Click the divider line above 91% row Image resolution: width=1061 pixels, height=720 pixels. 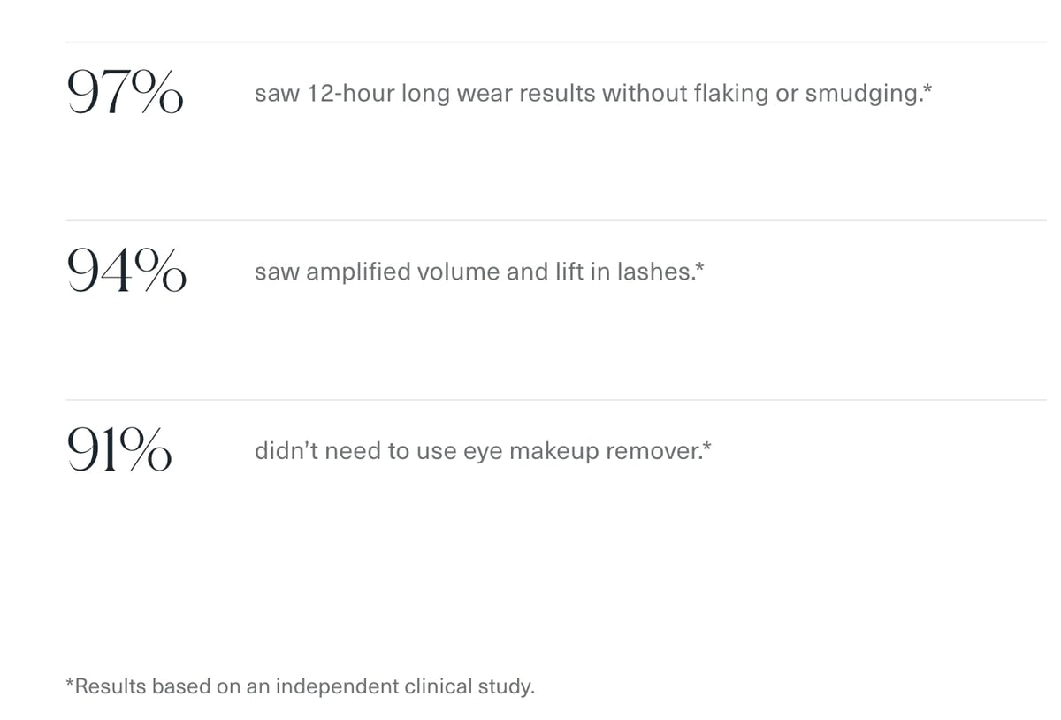click(556, 399)
